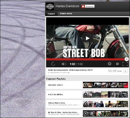Click the 112 videos count badge

tap(123, 84)
